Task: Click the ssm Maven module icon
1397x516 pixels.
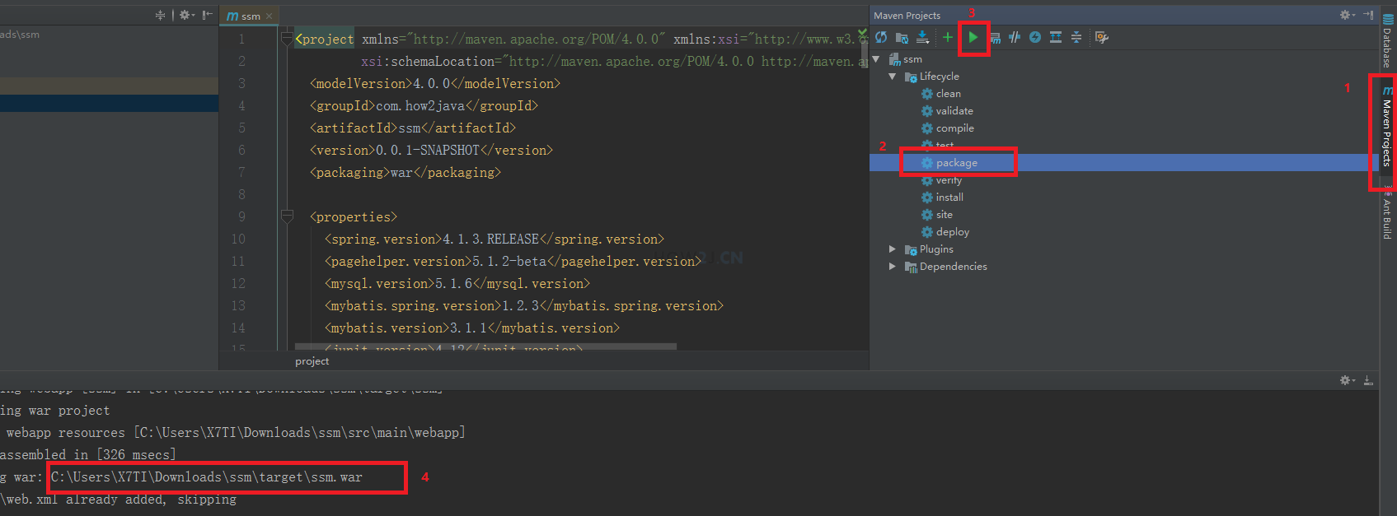Action: (894, 59)
